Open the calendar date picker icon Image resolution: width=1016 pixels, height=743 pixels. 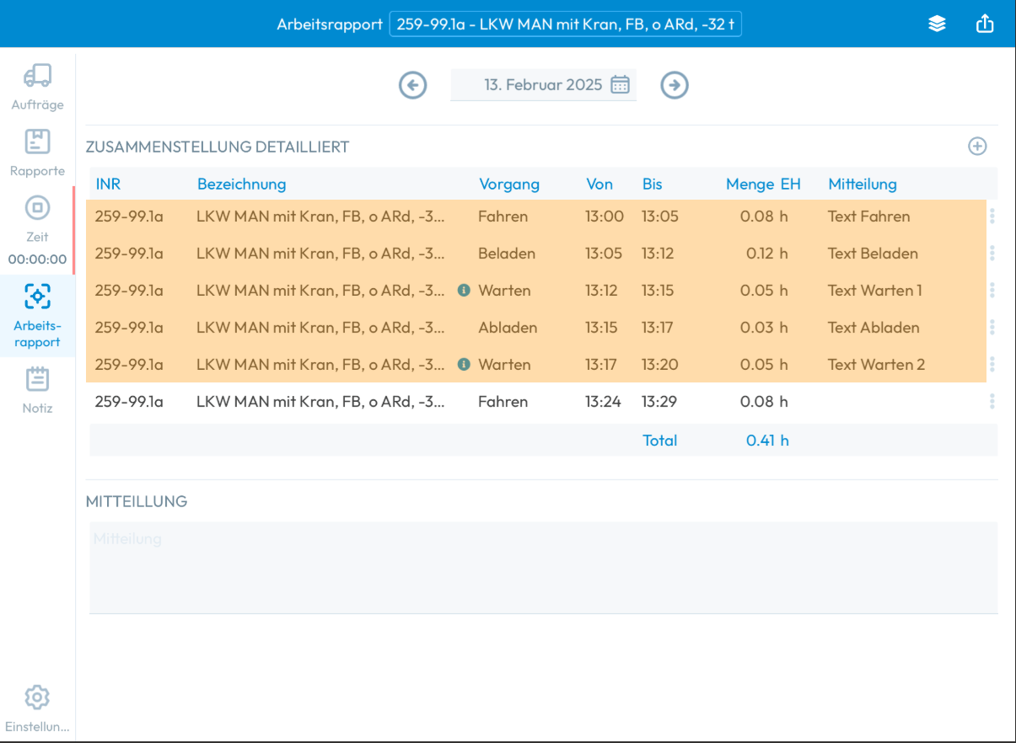[x=620, y=85]
